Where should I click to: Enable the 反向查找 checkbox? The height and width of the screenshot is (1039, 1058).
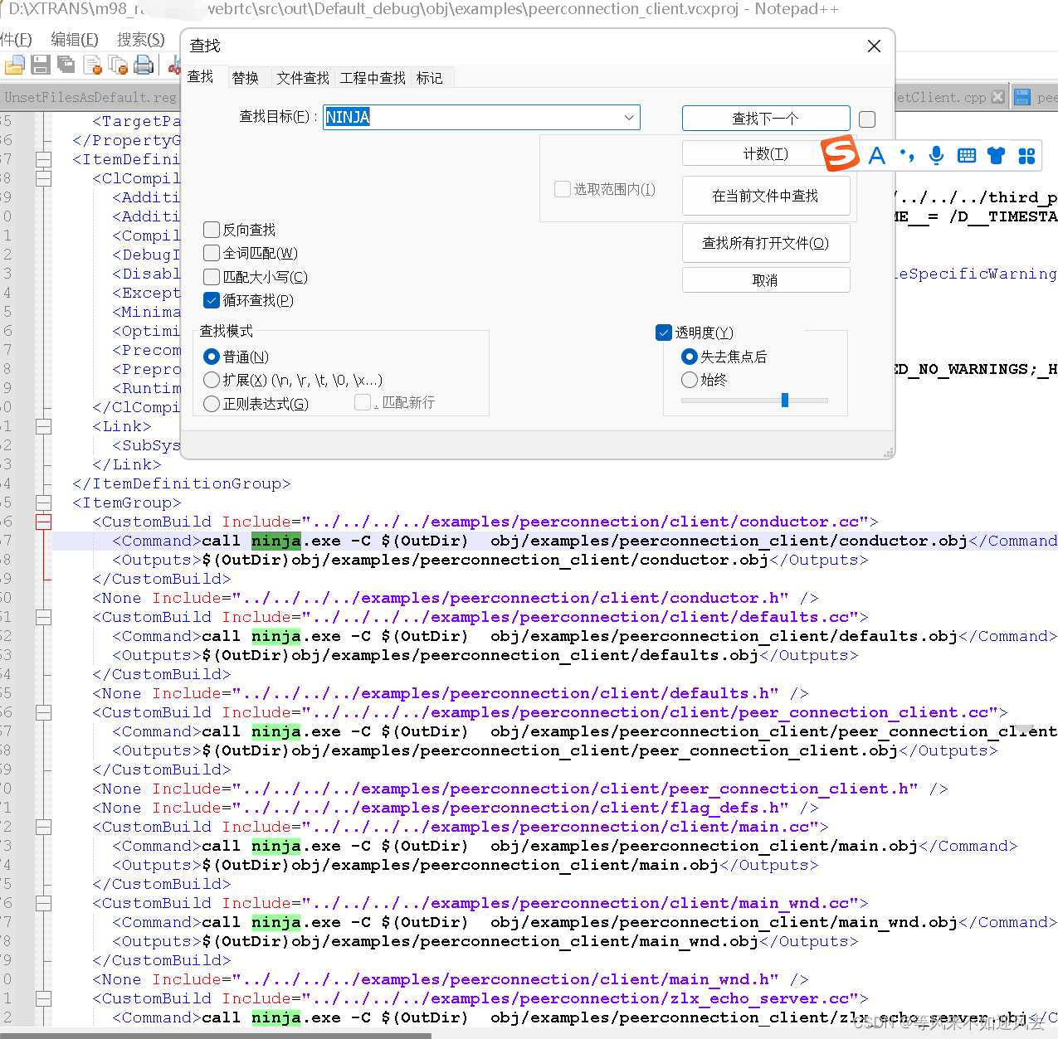point(212,230)
